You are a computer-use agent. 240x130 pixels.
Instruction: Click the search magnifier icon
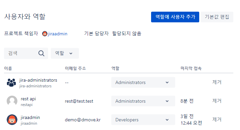41,53
